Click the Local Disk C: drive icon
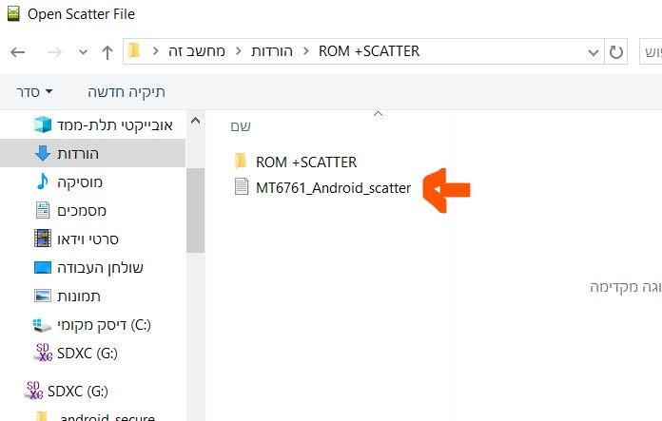The height and width of the screenshot is (421, 662). 42,326
